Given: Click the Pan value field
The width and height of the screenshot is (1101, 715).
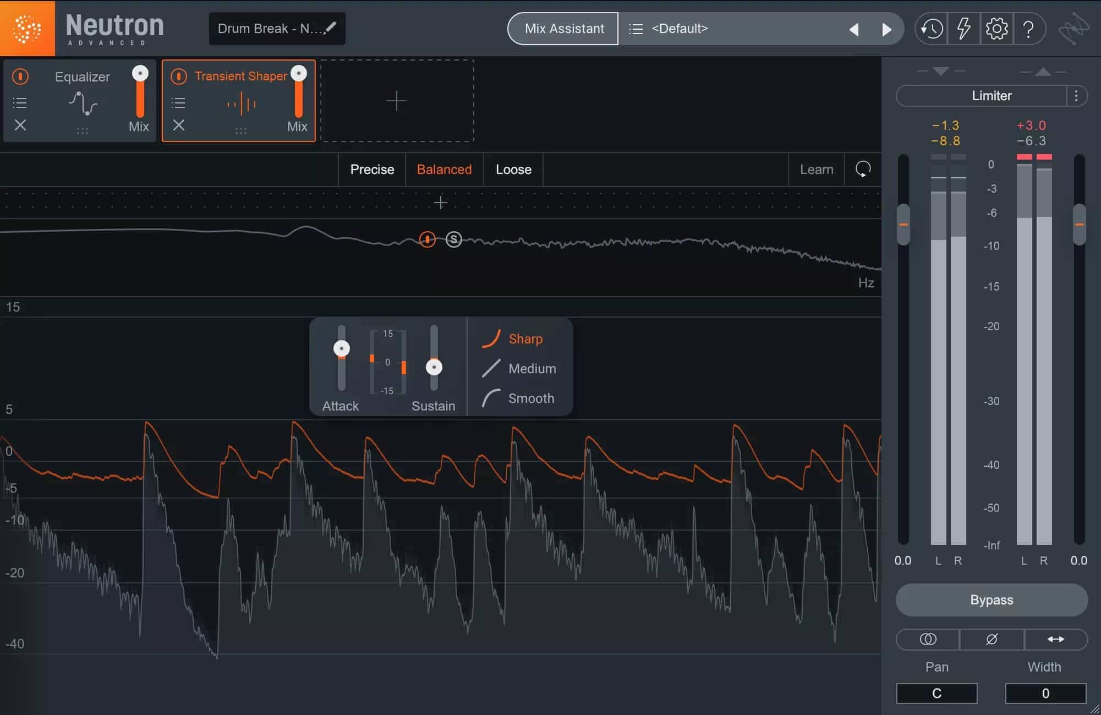Looking at the screenshot, I should tap(936, 694).
